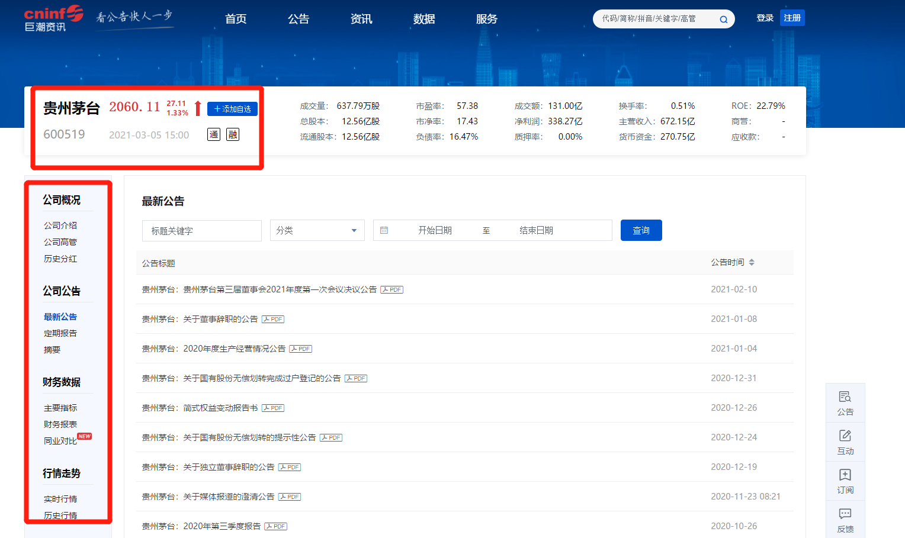Open announcement 关于媒体报道的澄清公告

(x=208, y=497)
